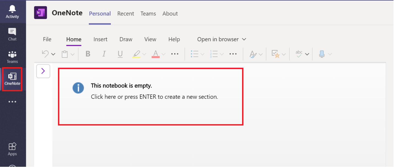Add a tag with the checkbox-star icon
394x167 pixels.
point(276,54)
